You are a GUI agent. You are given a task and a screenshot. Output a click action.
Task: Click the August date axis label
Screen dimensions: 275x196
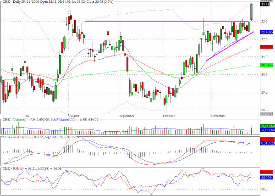coord(74,116)
